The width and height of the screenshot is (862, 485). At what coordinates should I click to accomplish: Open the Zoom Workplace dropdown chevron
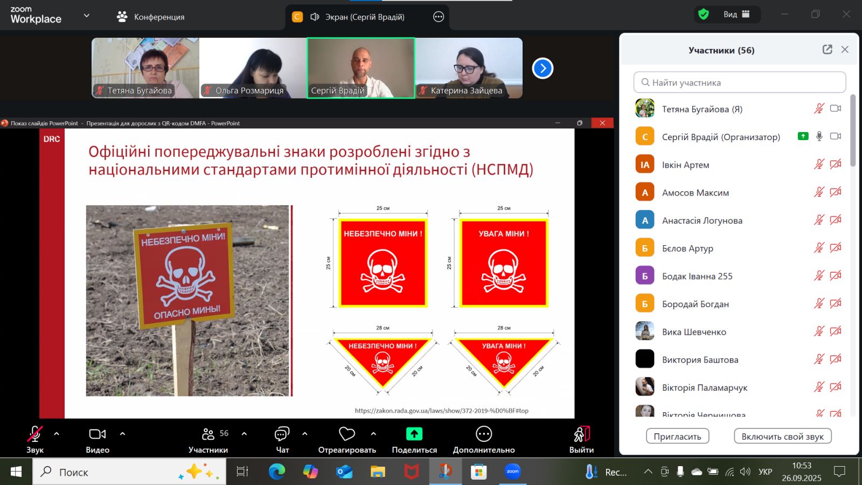pyautogui.click(x=86, y=16)
